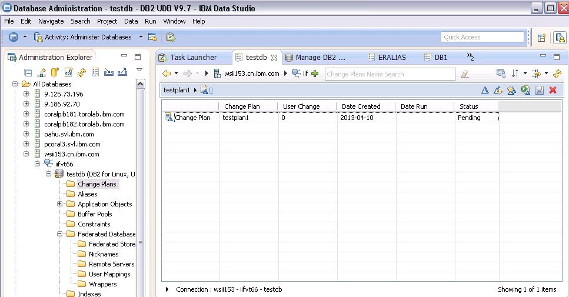Click the green plus create icon

(x=315, y=74)
